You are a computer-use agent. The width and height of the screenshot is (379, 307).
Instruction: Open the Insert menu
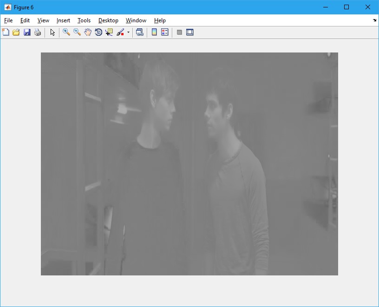63,20
